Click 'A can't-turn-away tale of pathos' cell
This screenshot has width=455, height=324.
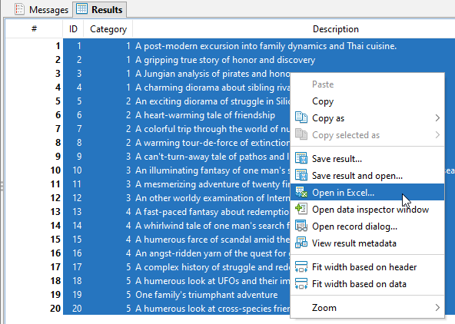click(212, 157)
